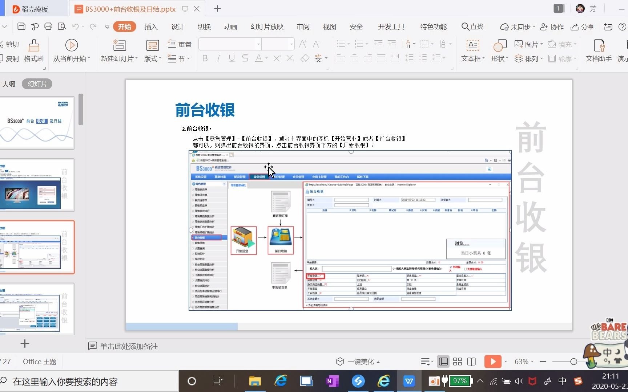628x392 pixels.
Task: Switch to Reading view icon
Action: (471, 362)
